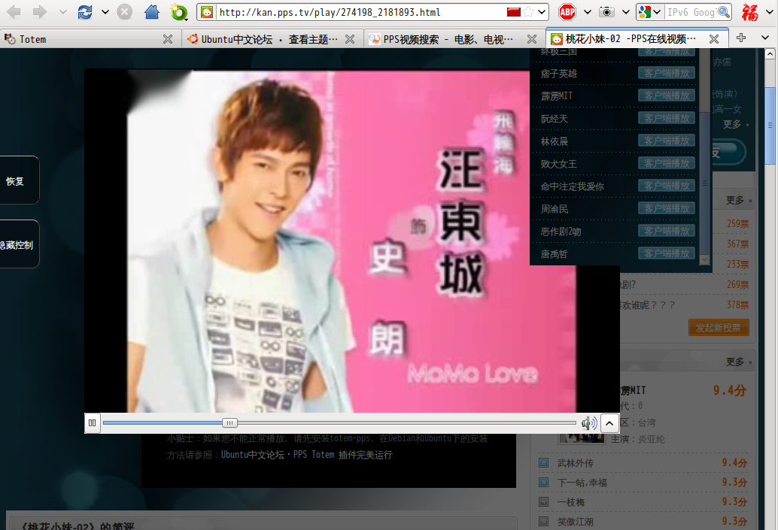Click the China flag icon in address bar
Image resolution: width=778 pixels, height=530 pixels.
(514, 12)
